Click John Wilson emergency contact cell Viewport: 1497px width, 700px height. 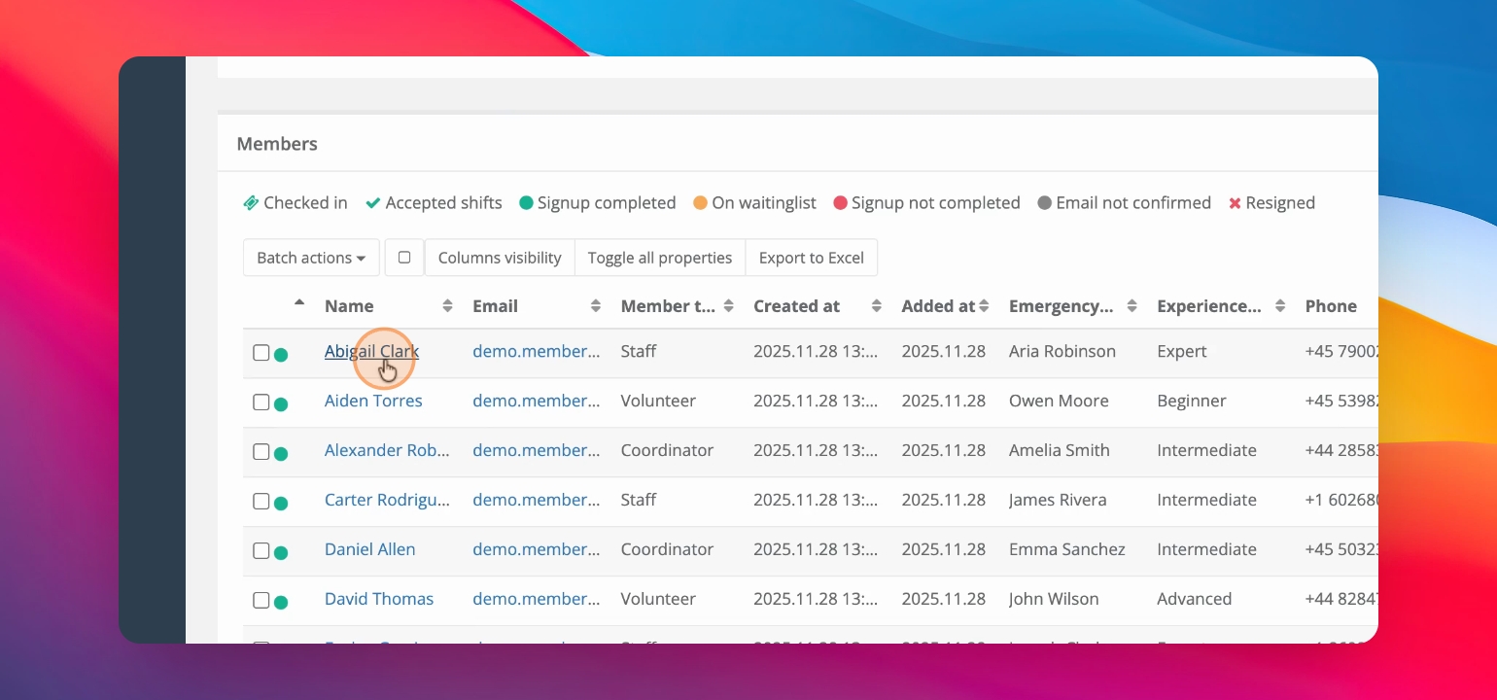click(x=1054, y=600)
